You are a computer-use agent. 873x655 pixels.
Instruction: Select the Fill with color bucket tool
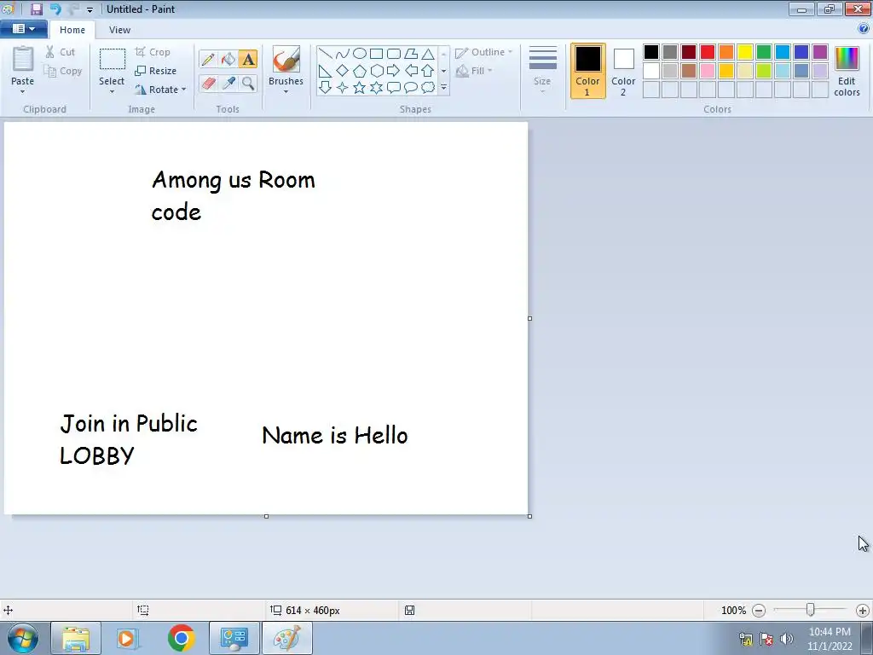pyautogui.click(x=228, y=60)
